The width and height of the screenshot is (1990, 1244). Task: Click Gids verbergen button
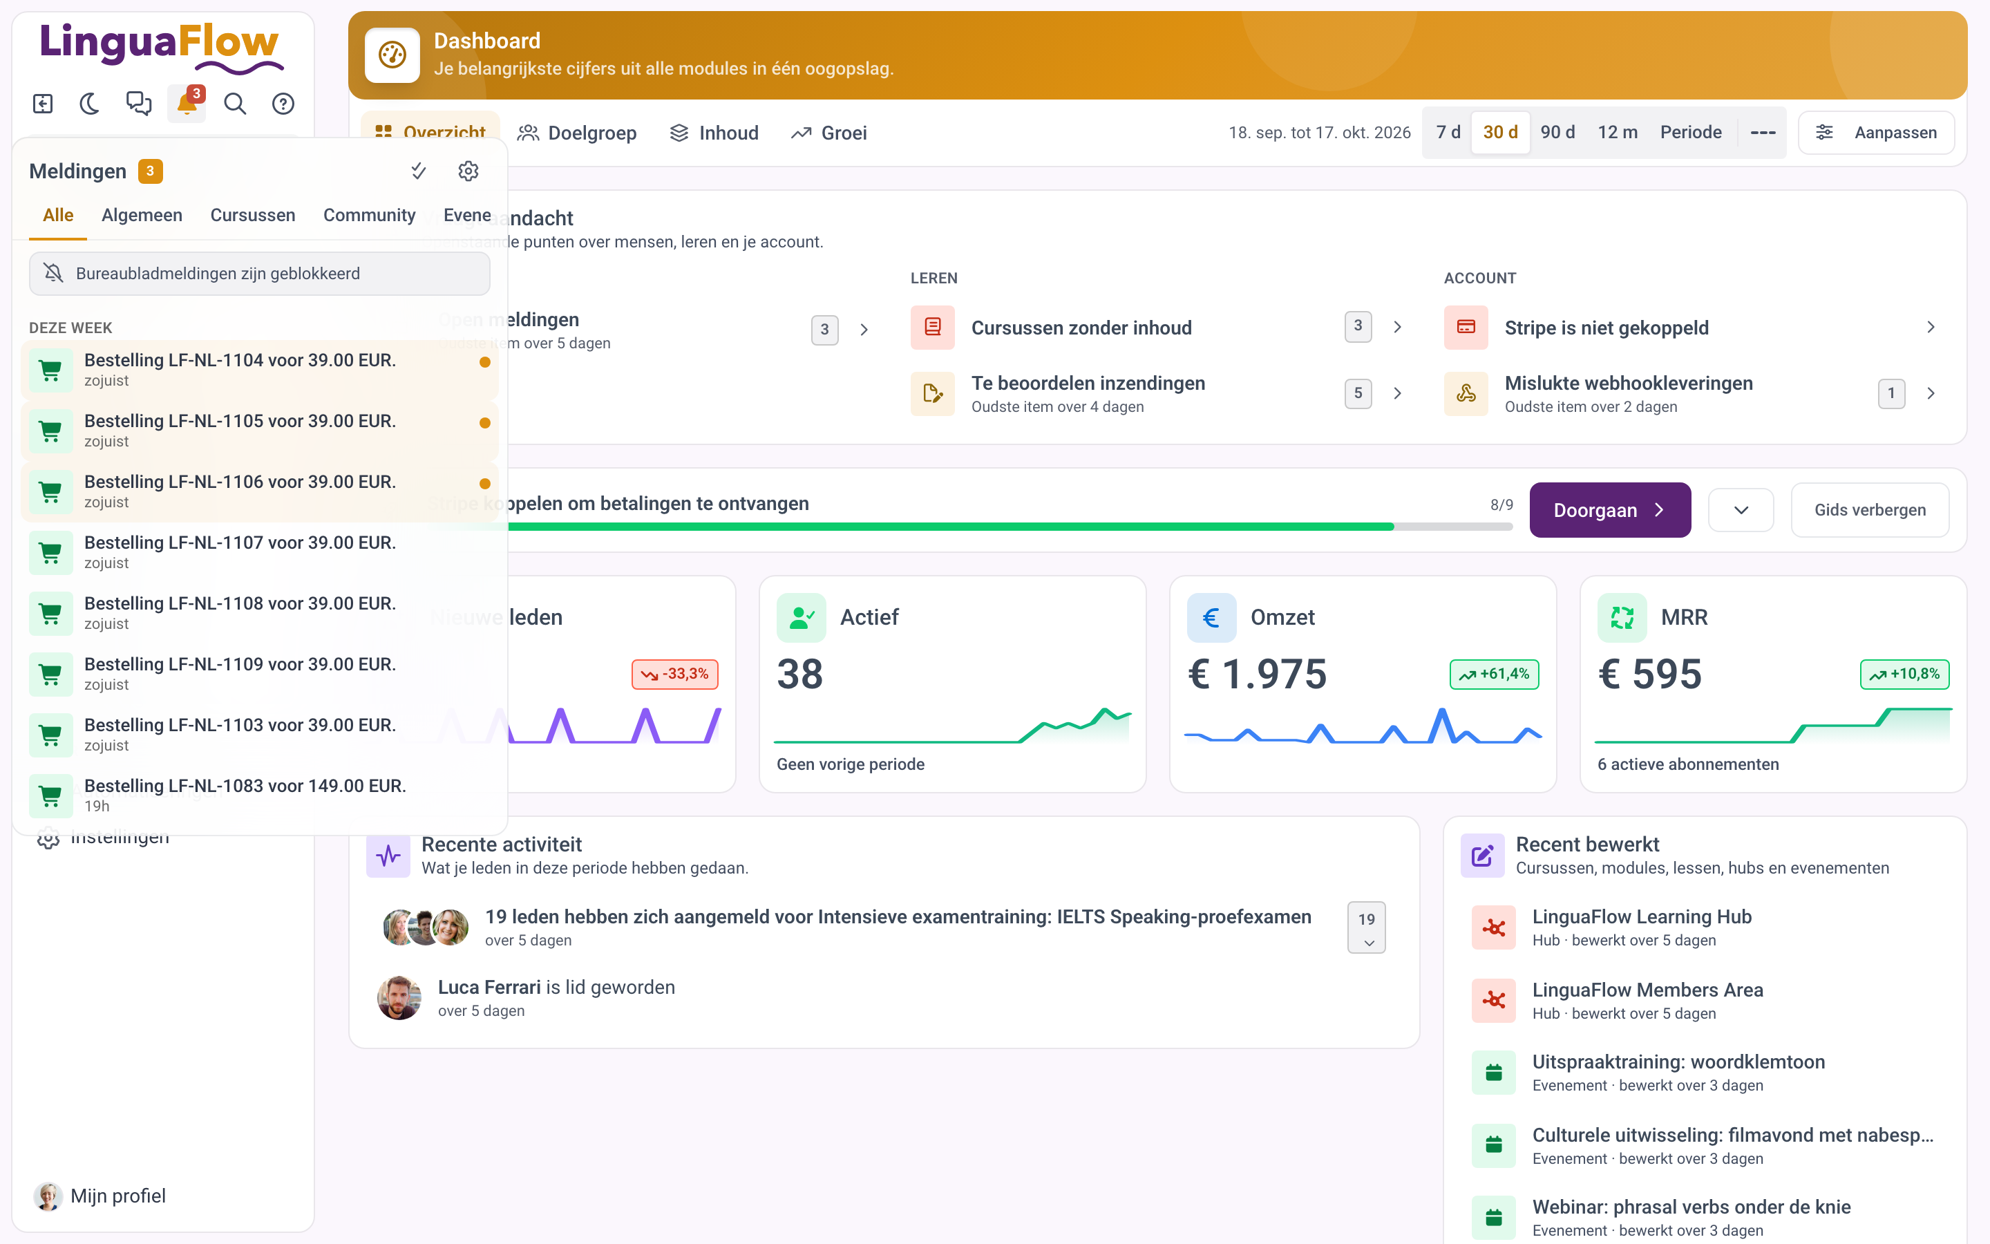tap(1870, 510)
